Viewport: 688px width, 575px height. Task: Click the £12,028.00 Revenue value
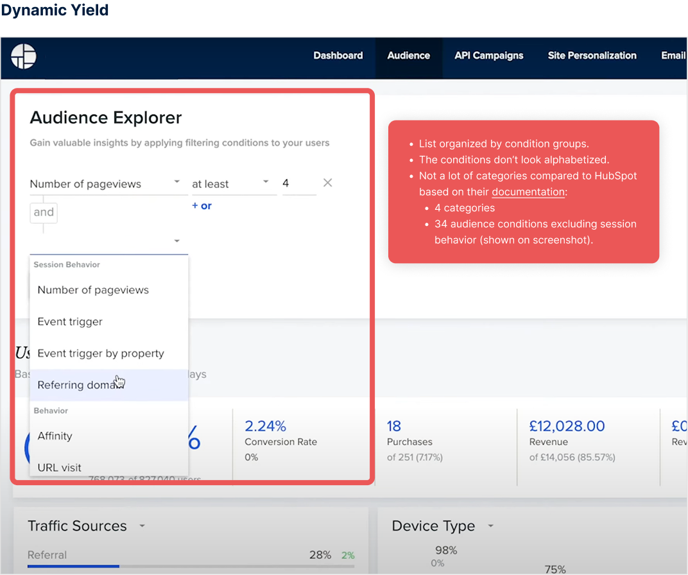click(567, 426)
